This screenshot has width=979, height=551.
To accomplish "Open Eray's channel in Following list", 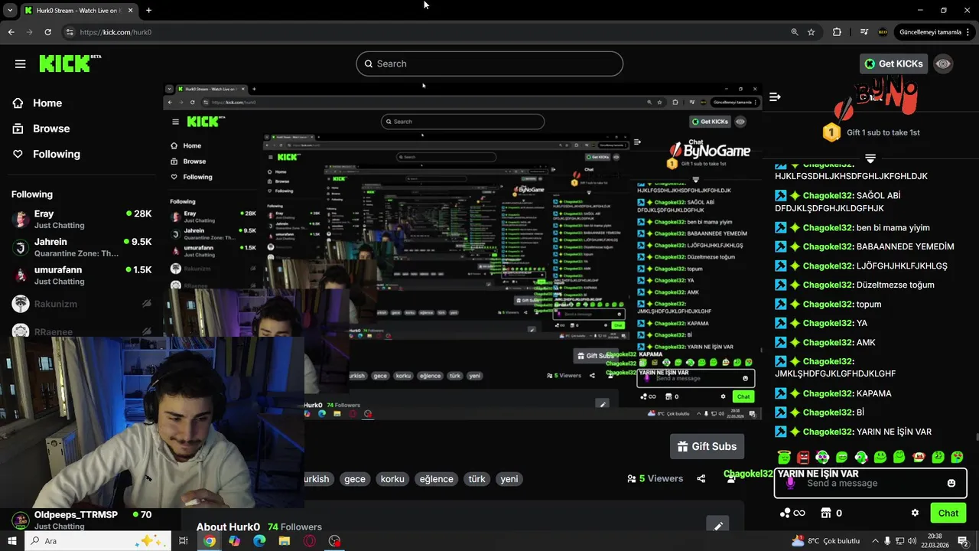I will coord(81,219).
